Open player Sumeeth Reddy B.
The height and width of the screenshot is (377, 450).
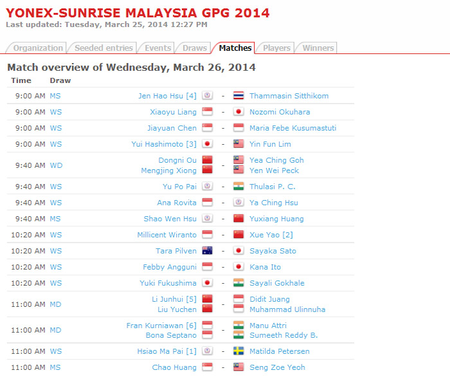283,335
